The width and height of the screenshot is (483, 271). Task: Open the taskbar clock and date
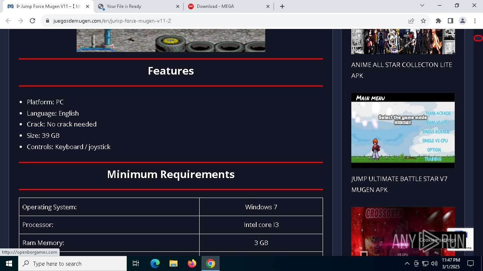pyautogui.click(x=451, y=263)
